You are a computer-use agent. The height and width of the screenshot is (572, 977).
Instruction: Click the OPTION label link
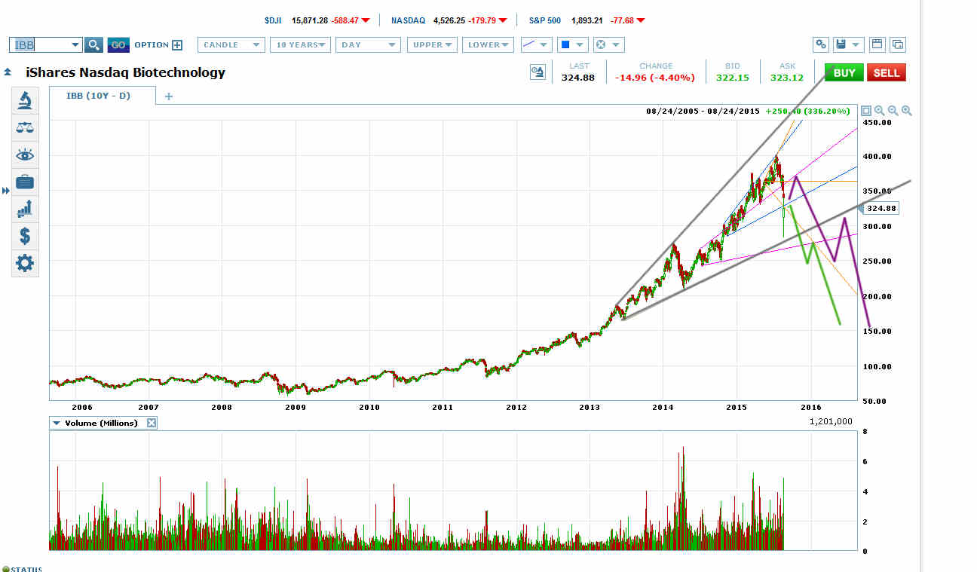point(152,45)
